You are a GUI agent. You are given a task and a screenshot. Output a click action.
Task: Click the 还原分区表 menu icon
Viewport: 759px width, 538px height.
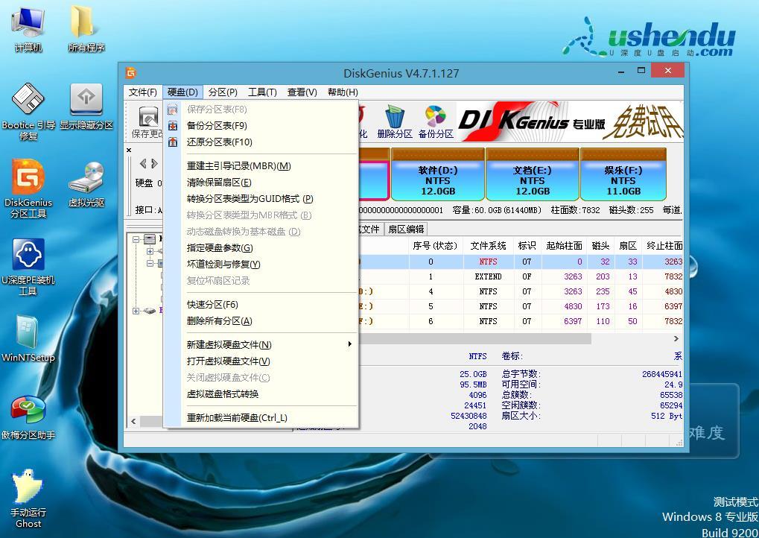point(172,142)
